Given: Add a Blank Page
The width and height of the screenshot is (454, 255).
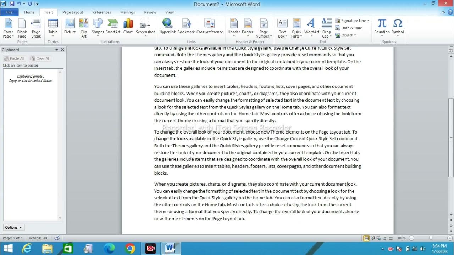Looking at the screenshot, I should [x=22, y=28].
